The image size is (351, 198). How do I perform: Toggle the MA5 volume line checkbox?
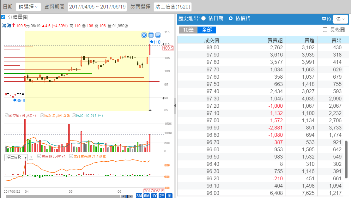(x=42, y=116)
